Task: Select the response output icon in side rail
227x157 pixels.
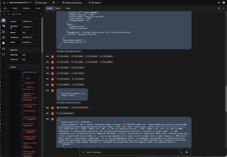Action: click(x=3, y=37)
